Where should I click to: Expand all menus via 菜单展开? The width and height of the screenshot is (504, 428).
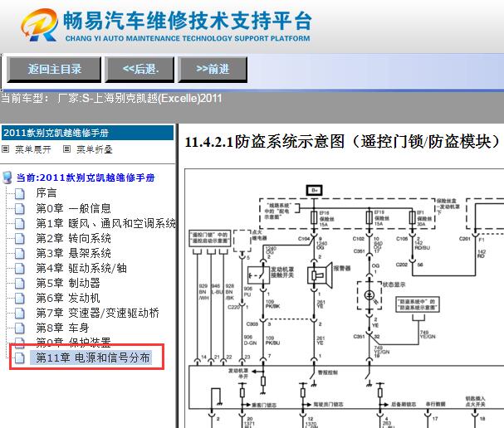(33, 149)
